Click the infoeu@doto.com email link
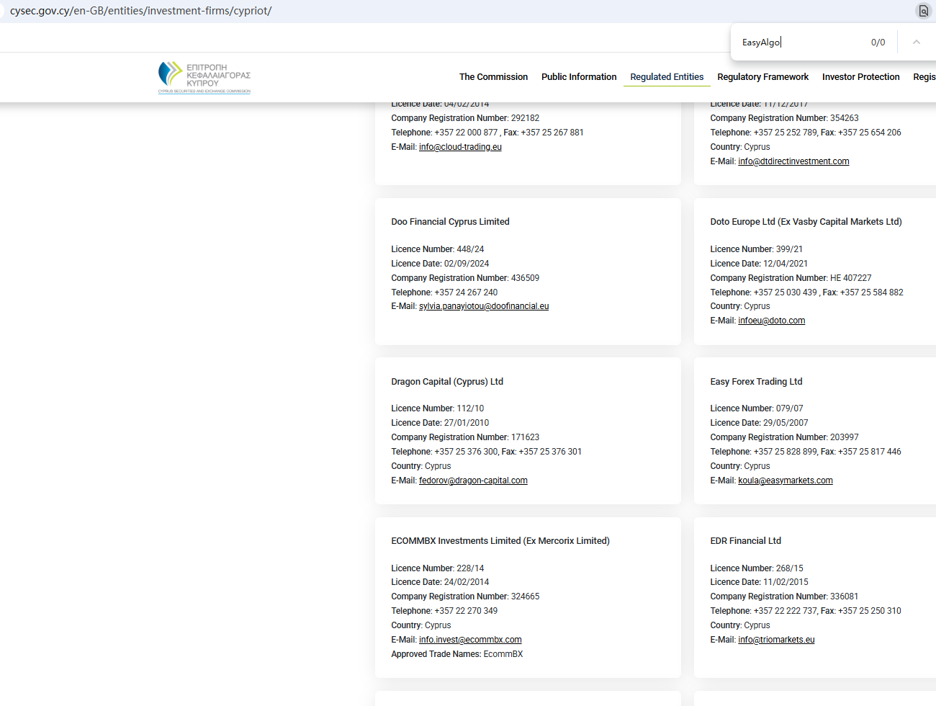This screenshot has width=936, height=706. pyautogui.click(x=771, y=321)
